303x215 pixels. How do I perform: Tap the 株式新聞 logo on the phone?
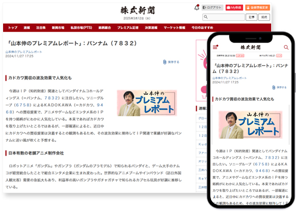pyautogui.click(x=251, y=47)
